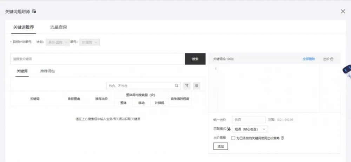This screenshot has width=351, height=162.
Task: Close the 关键词规划师 dialog with the X
Action: (x=343, y=11)
